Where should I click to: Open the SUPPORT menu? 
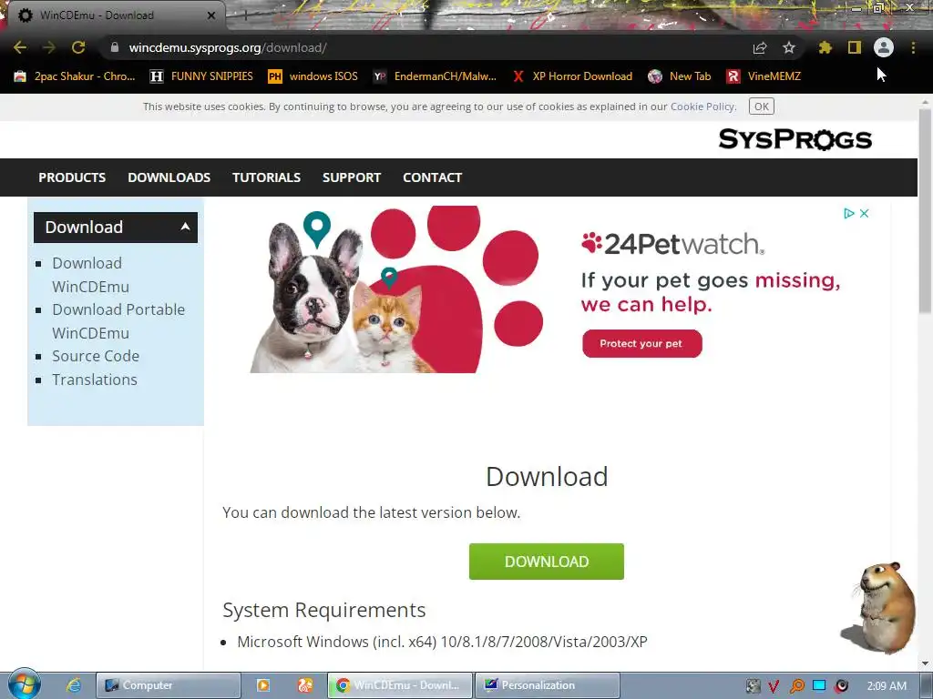tap(351, 177)
